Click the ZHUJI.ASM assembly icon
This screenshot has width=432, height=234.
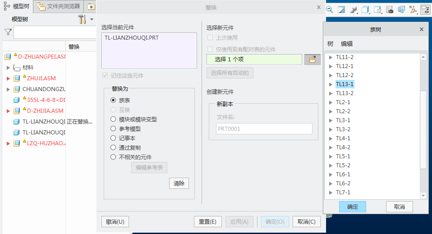pos(17,78)
